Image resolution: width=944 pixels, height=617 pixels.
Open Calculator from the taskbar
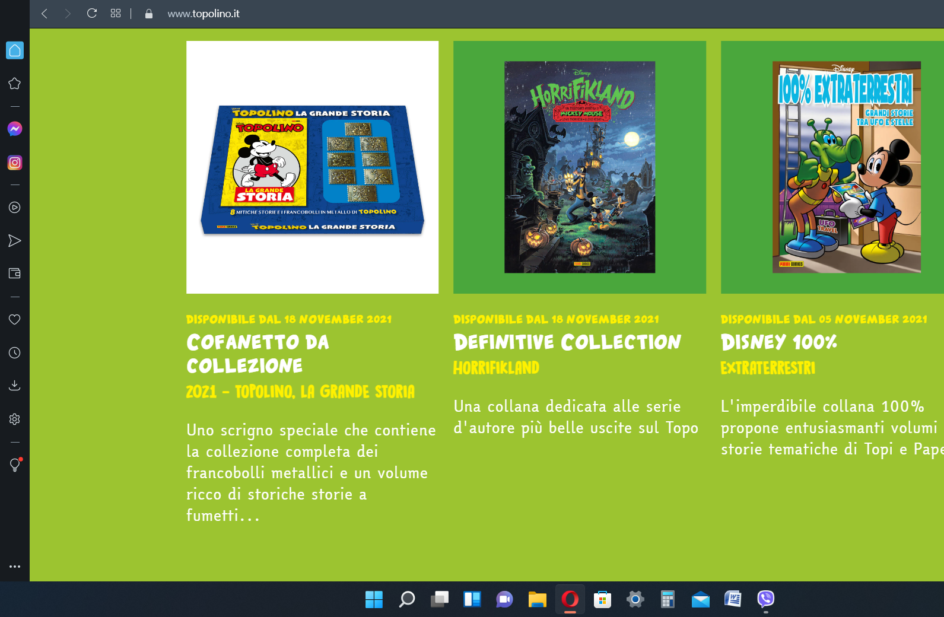tap(668, 599)
